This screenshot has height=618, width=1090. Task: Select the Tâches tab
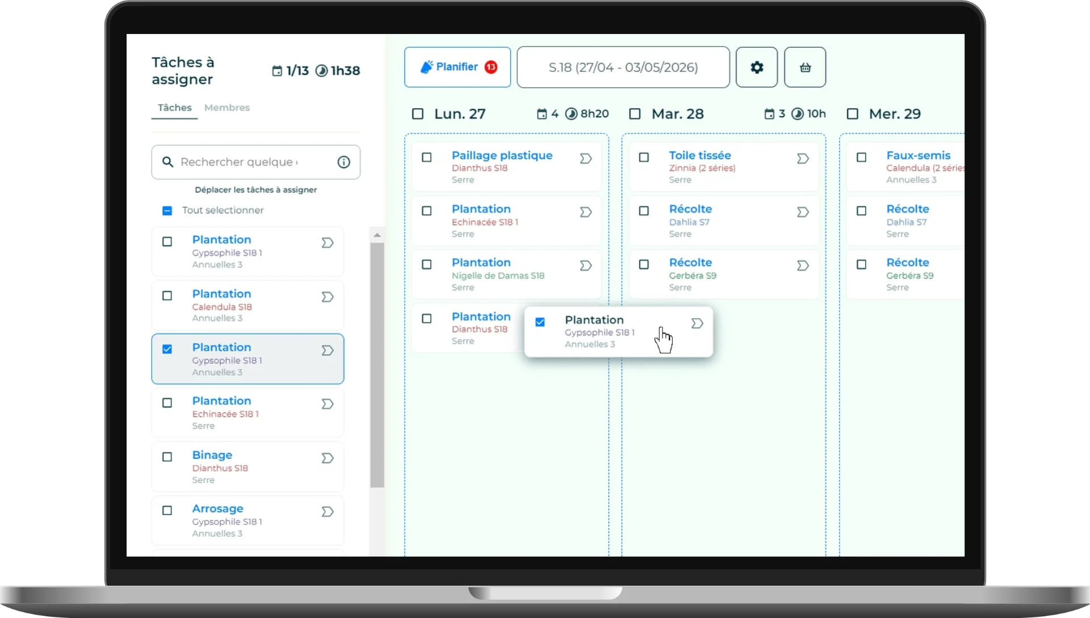pos(174,108)
